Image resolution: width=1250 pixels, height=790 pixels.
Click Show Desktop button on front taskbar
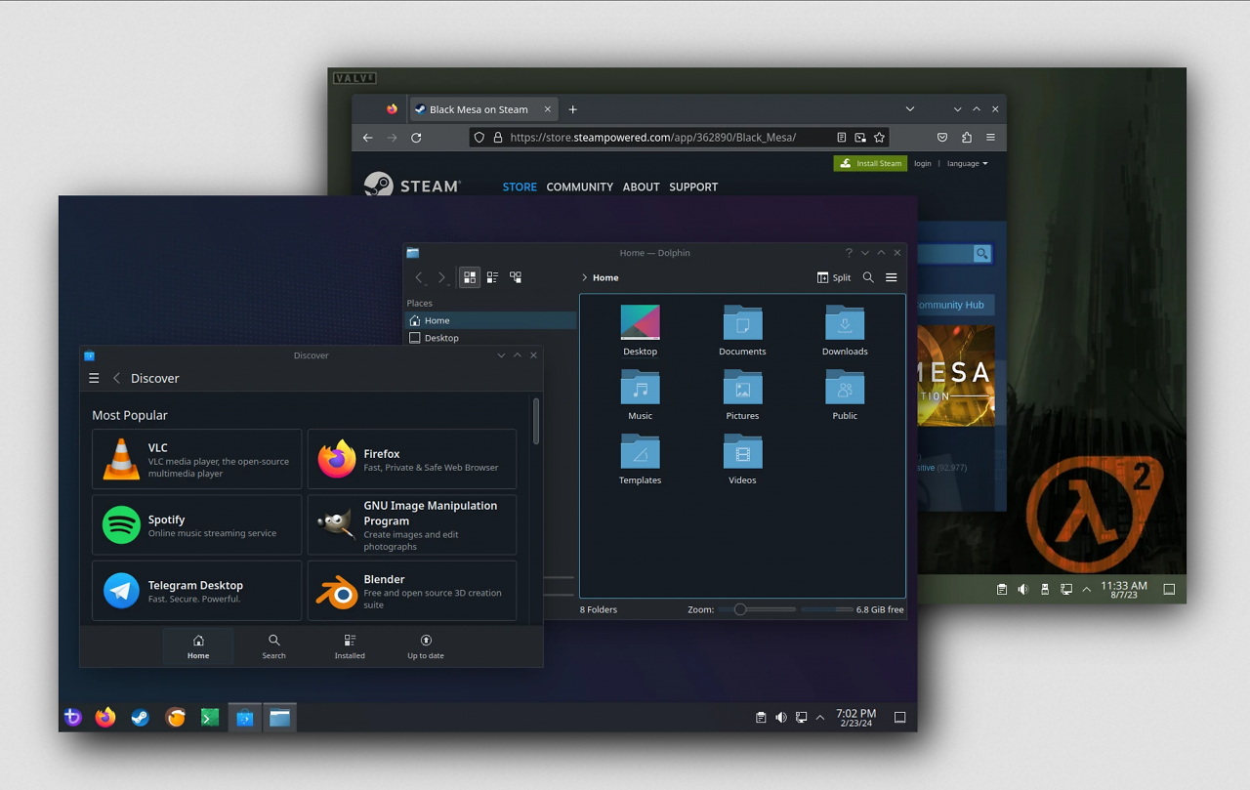pos(900,718)
